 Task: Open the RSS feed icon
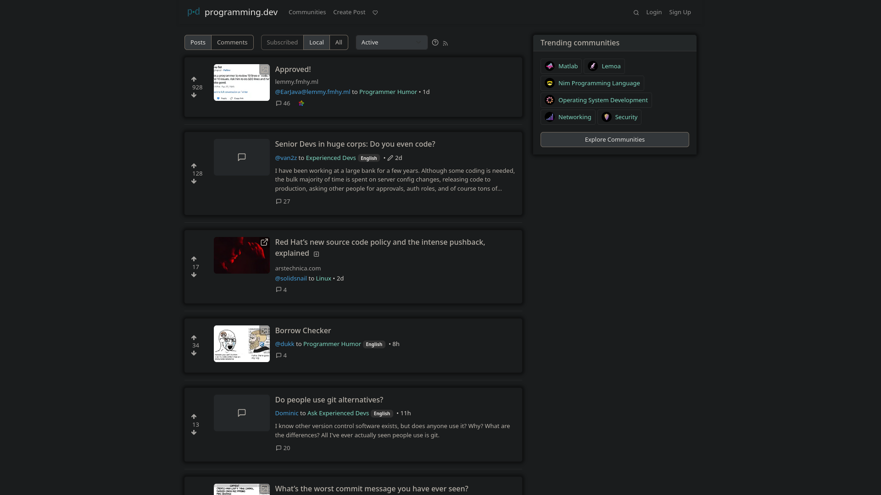(445, 43)
